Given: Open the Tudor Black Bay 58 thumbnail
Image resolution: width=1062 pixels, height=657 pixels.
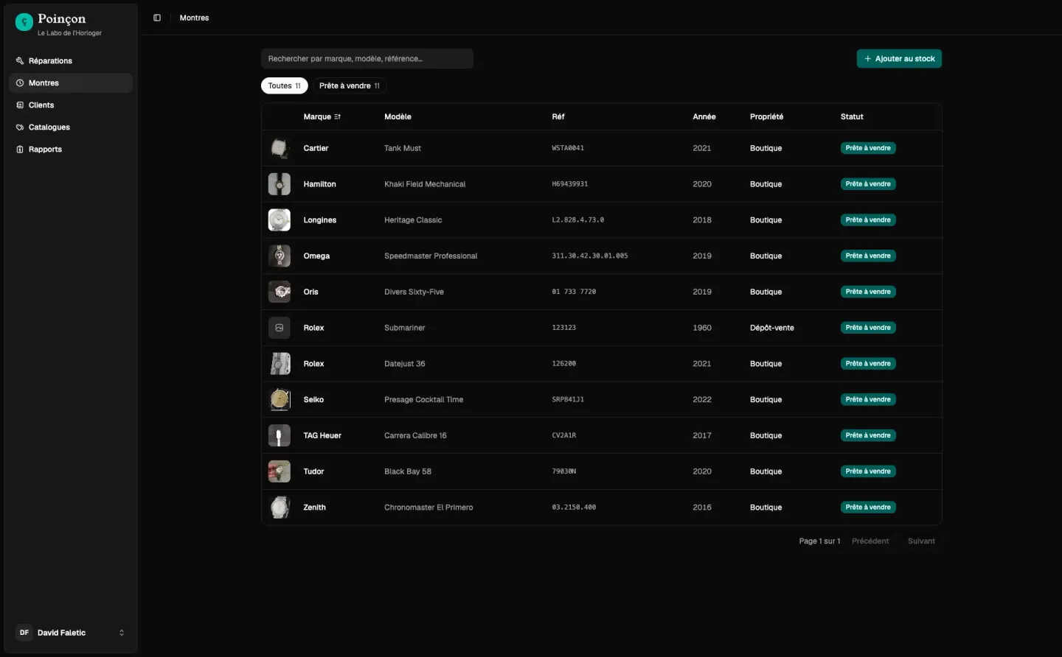Looking at the screenshot, I should [x=280, y=471].
